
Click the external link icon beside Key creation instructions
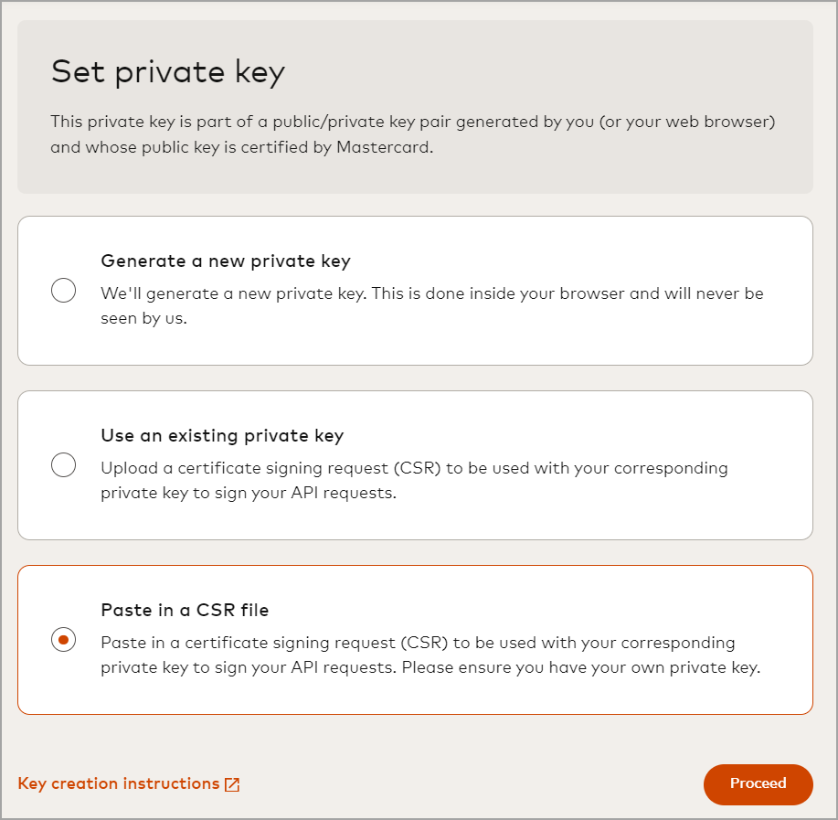[x=233, y=783]
